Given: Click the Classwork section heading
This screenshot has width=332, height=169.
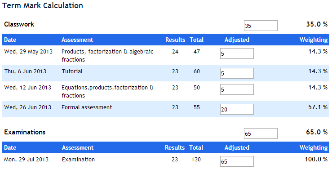Looking at the screenshot, I should click(x=19, y=24).
